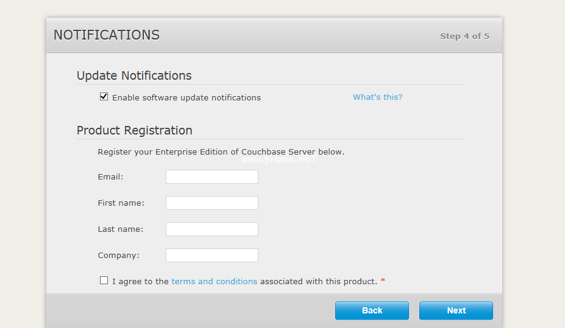Click the red required asterisk
This screenshot has height=328, width=565.
click(x=383, y=281)
